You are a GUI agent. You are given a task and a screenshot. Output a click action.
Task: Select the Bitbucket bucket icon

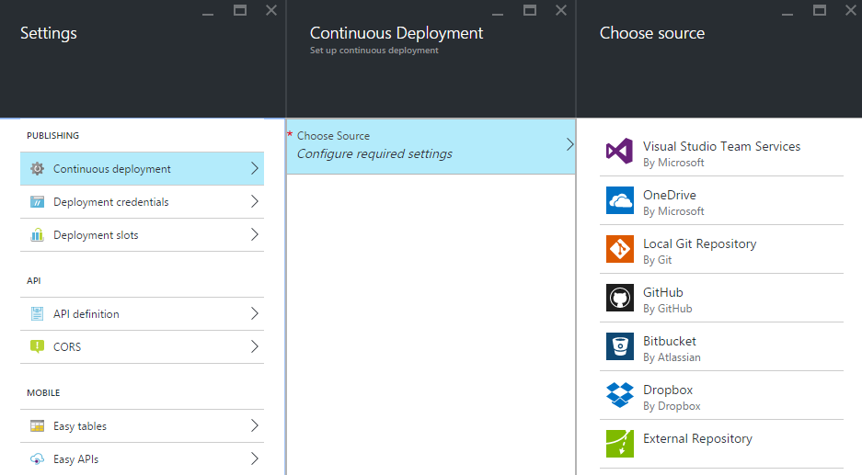[x=619, y=346]
